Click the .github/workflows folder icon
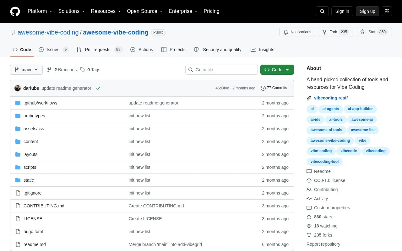 click(x=18, y=103)
